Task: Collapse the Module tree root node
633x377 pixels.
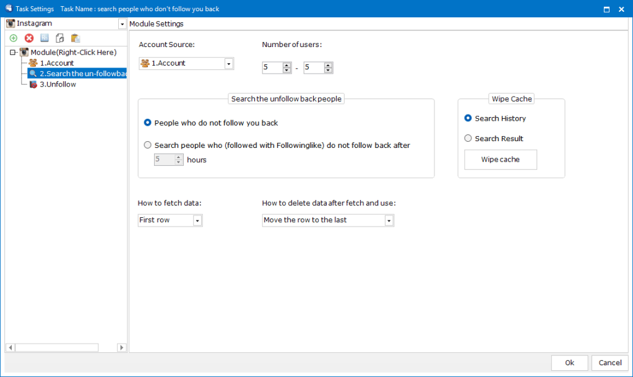Action: pyautogui.click(x=12, y=53)
